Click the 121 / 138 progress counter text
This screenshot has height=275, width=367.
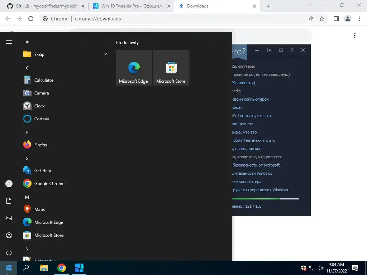tap(253, 206)
